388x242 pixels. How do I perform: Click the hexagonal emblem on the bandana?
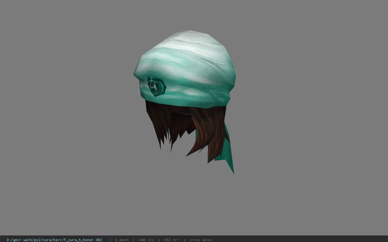(157, 87)
